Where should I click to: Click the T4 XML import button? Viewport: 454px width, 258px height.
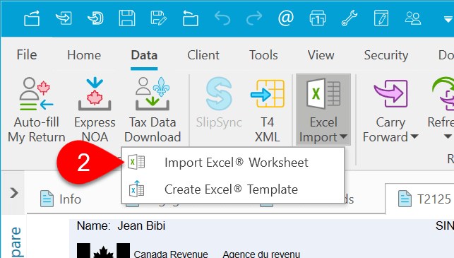[x=268, y=111]
